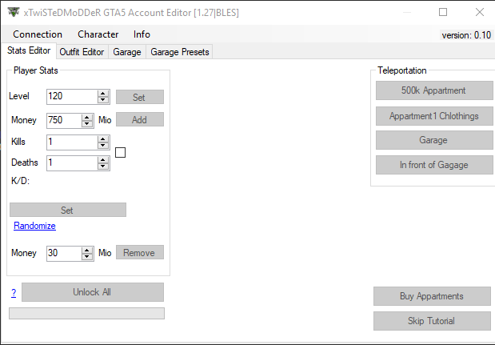Viewport: 495px width, 345px height.
Task: Click the K/D: label
Action: tap(20, 181)
